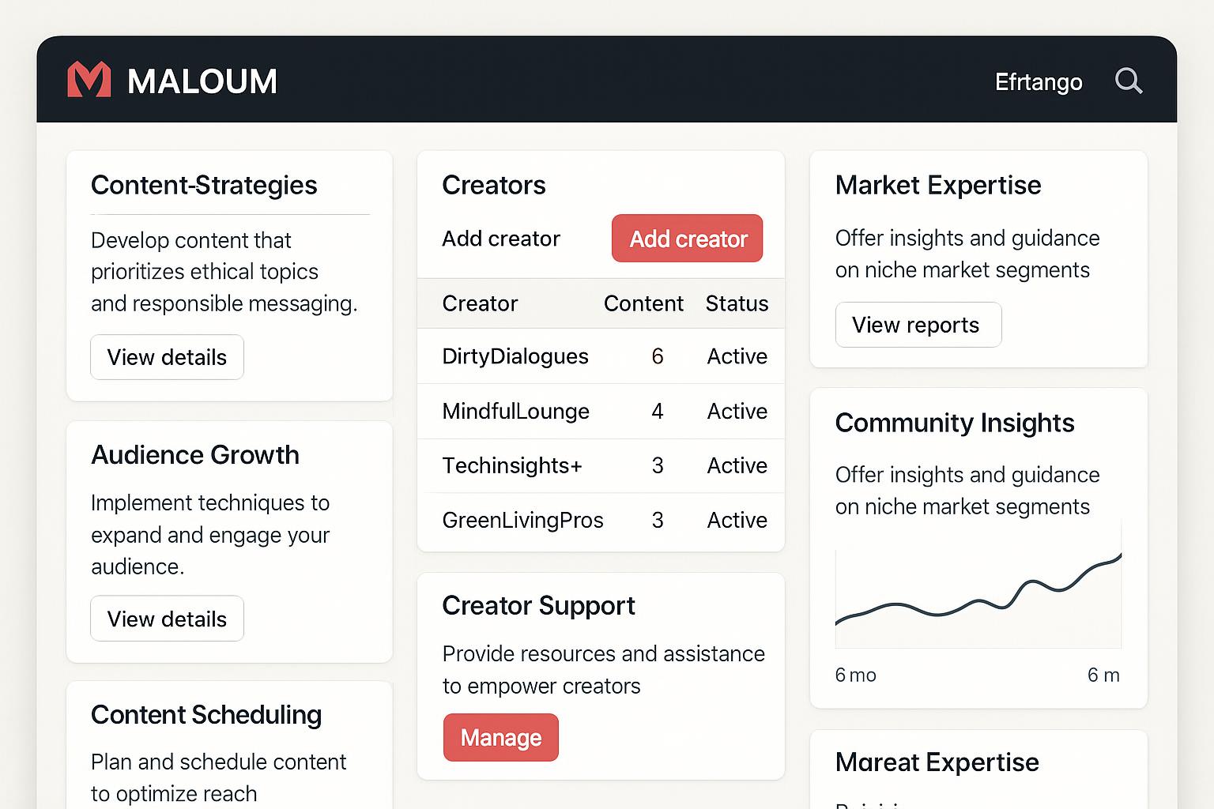Select the MindfulLounge creator row
Screen dimensions: 1214x809
tap(515, 411)
